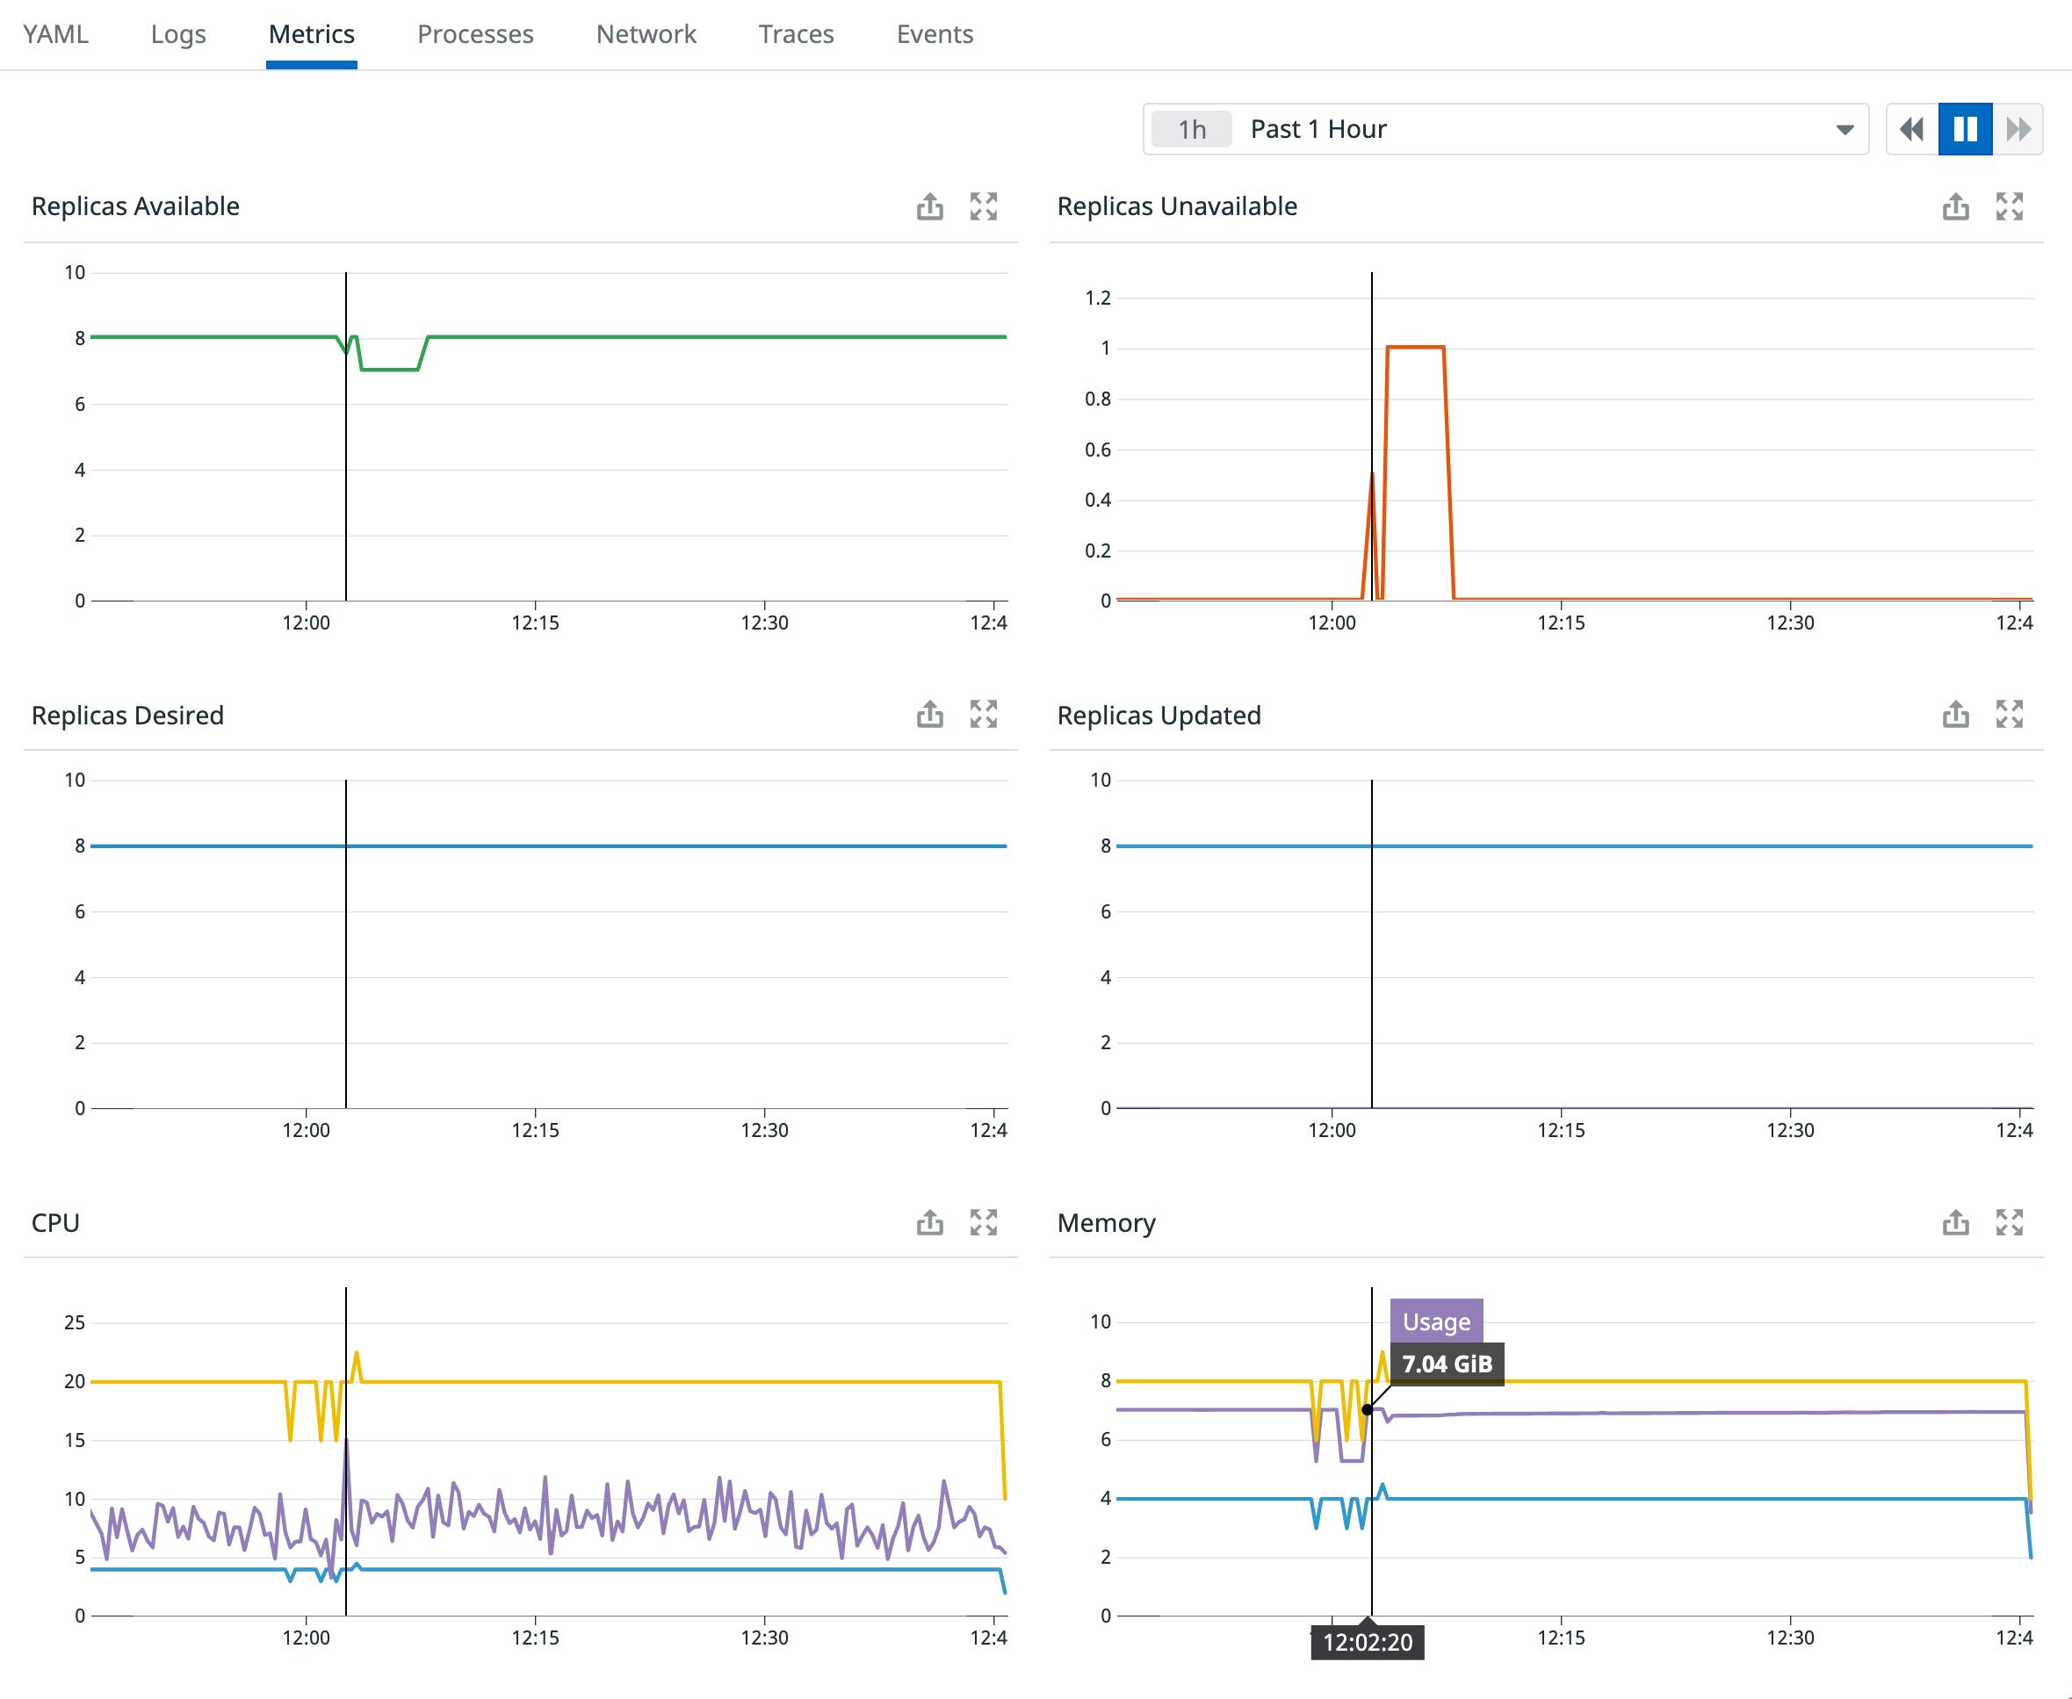Open the Past 1 Hour time range dropdown
The height and width of the screenshot is (1699, 2072).
[1844, 128]
